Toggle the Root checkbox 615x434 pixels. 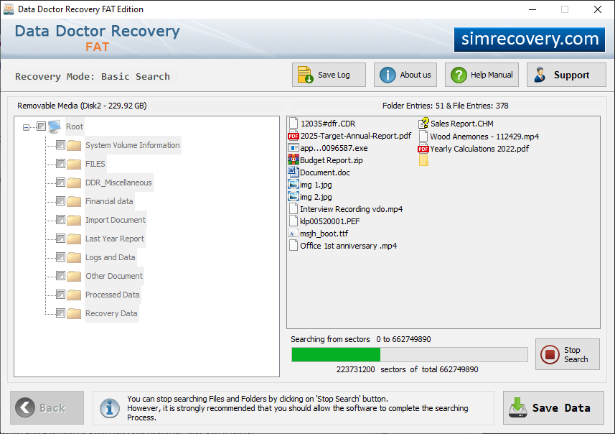coord(41,126)
